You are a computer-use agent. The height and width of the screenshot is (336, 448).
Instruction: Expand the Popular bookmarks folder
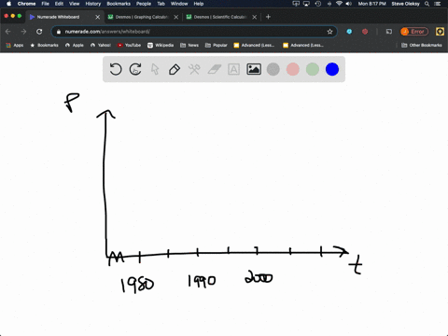[x=217, y=45]
